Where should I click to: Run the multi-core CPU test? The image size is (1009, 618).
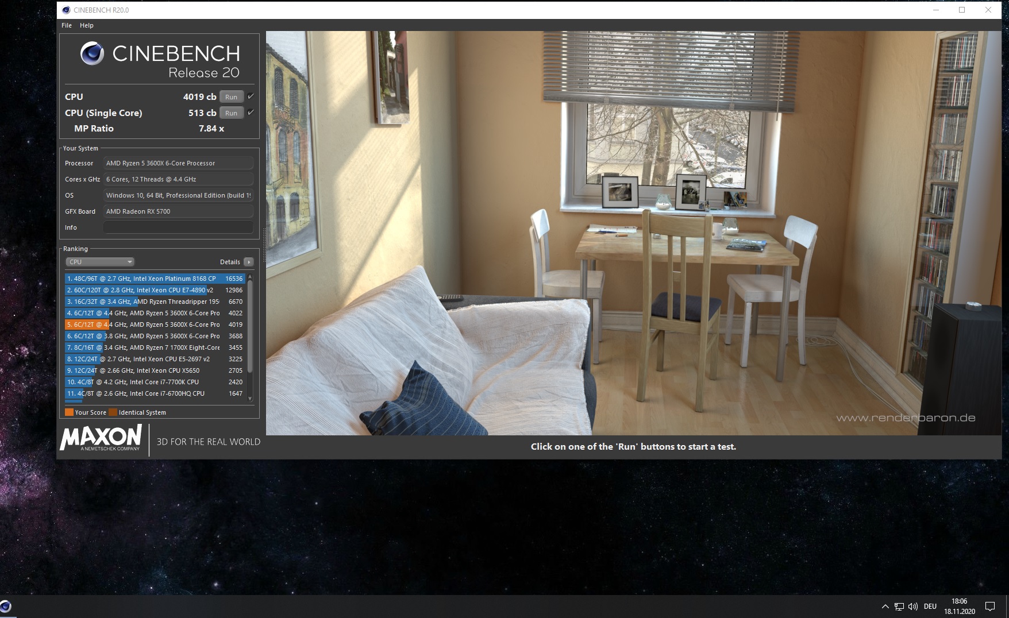tap(232, 97)
